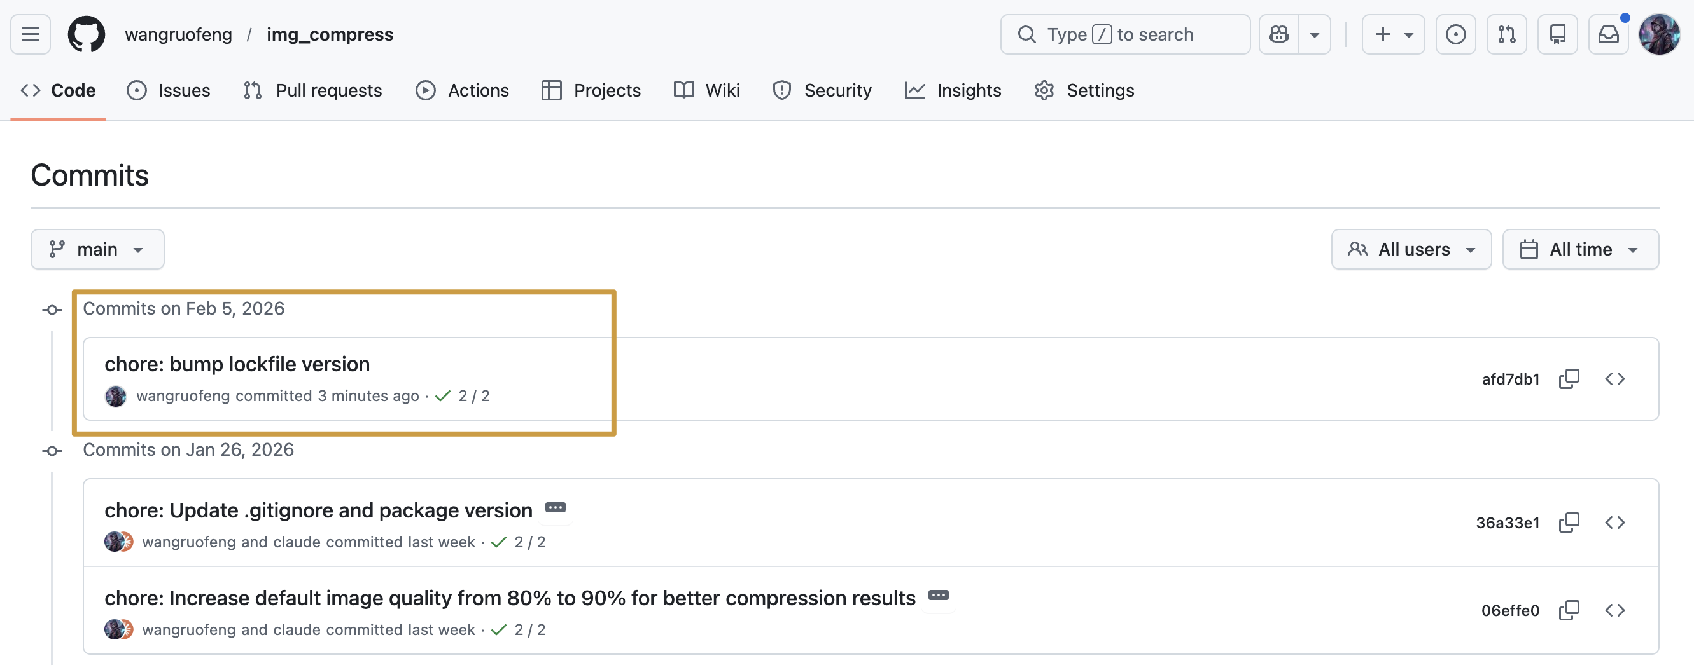Screen dimensions: 1694x670
Task: Open the notifications inbox icon
Action: [x=1608, y=34]
